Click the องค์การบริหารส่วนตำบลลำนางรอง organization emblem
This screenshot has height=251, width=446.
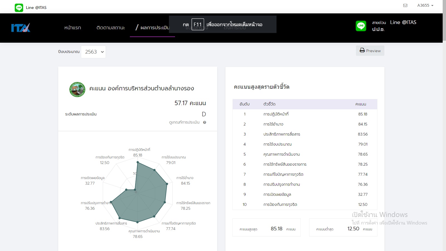point(77,89)
